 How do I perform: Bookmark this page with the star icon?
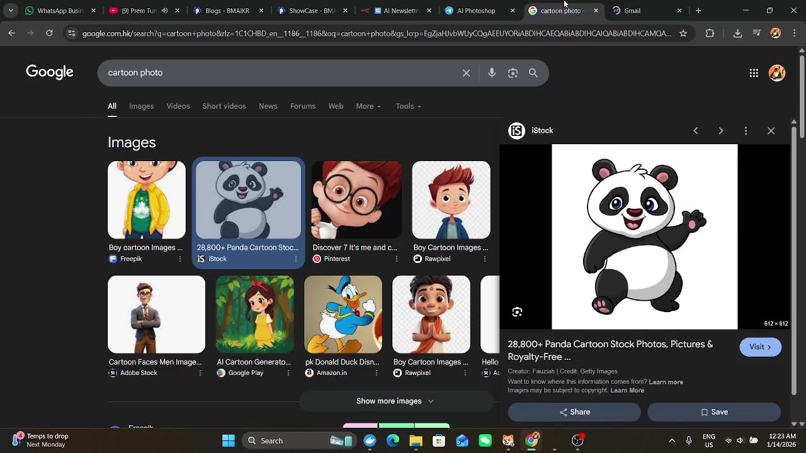[x=683, y=33]
